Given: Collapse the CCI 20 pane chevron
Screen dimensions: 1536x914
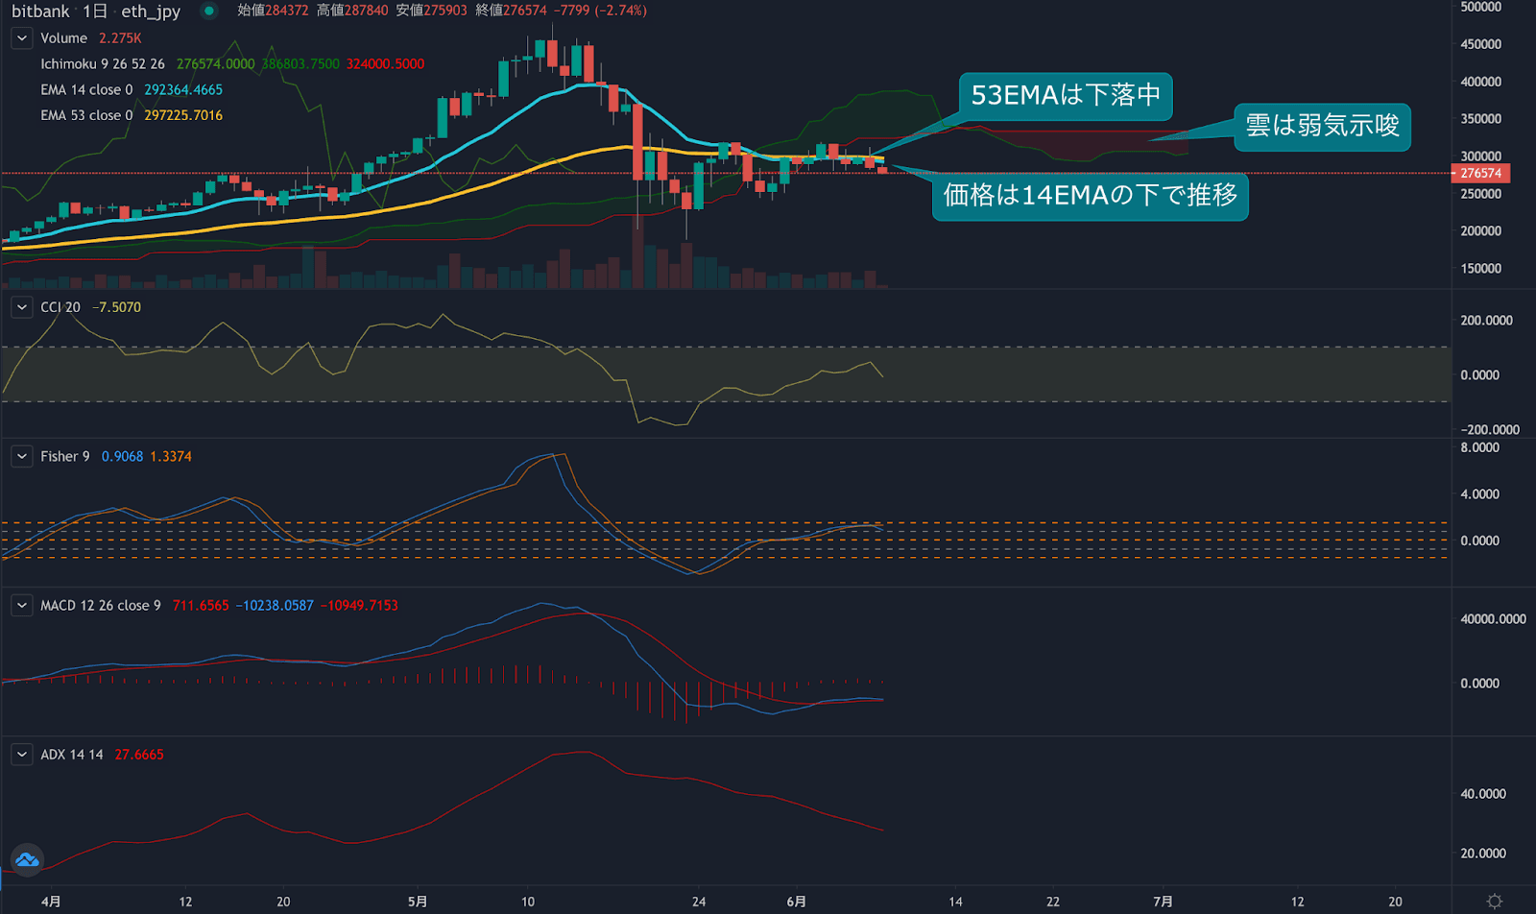Looking at the screenshot, I should point(21,307).
